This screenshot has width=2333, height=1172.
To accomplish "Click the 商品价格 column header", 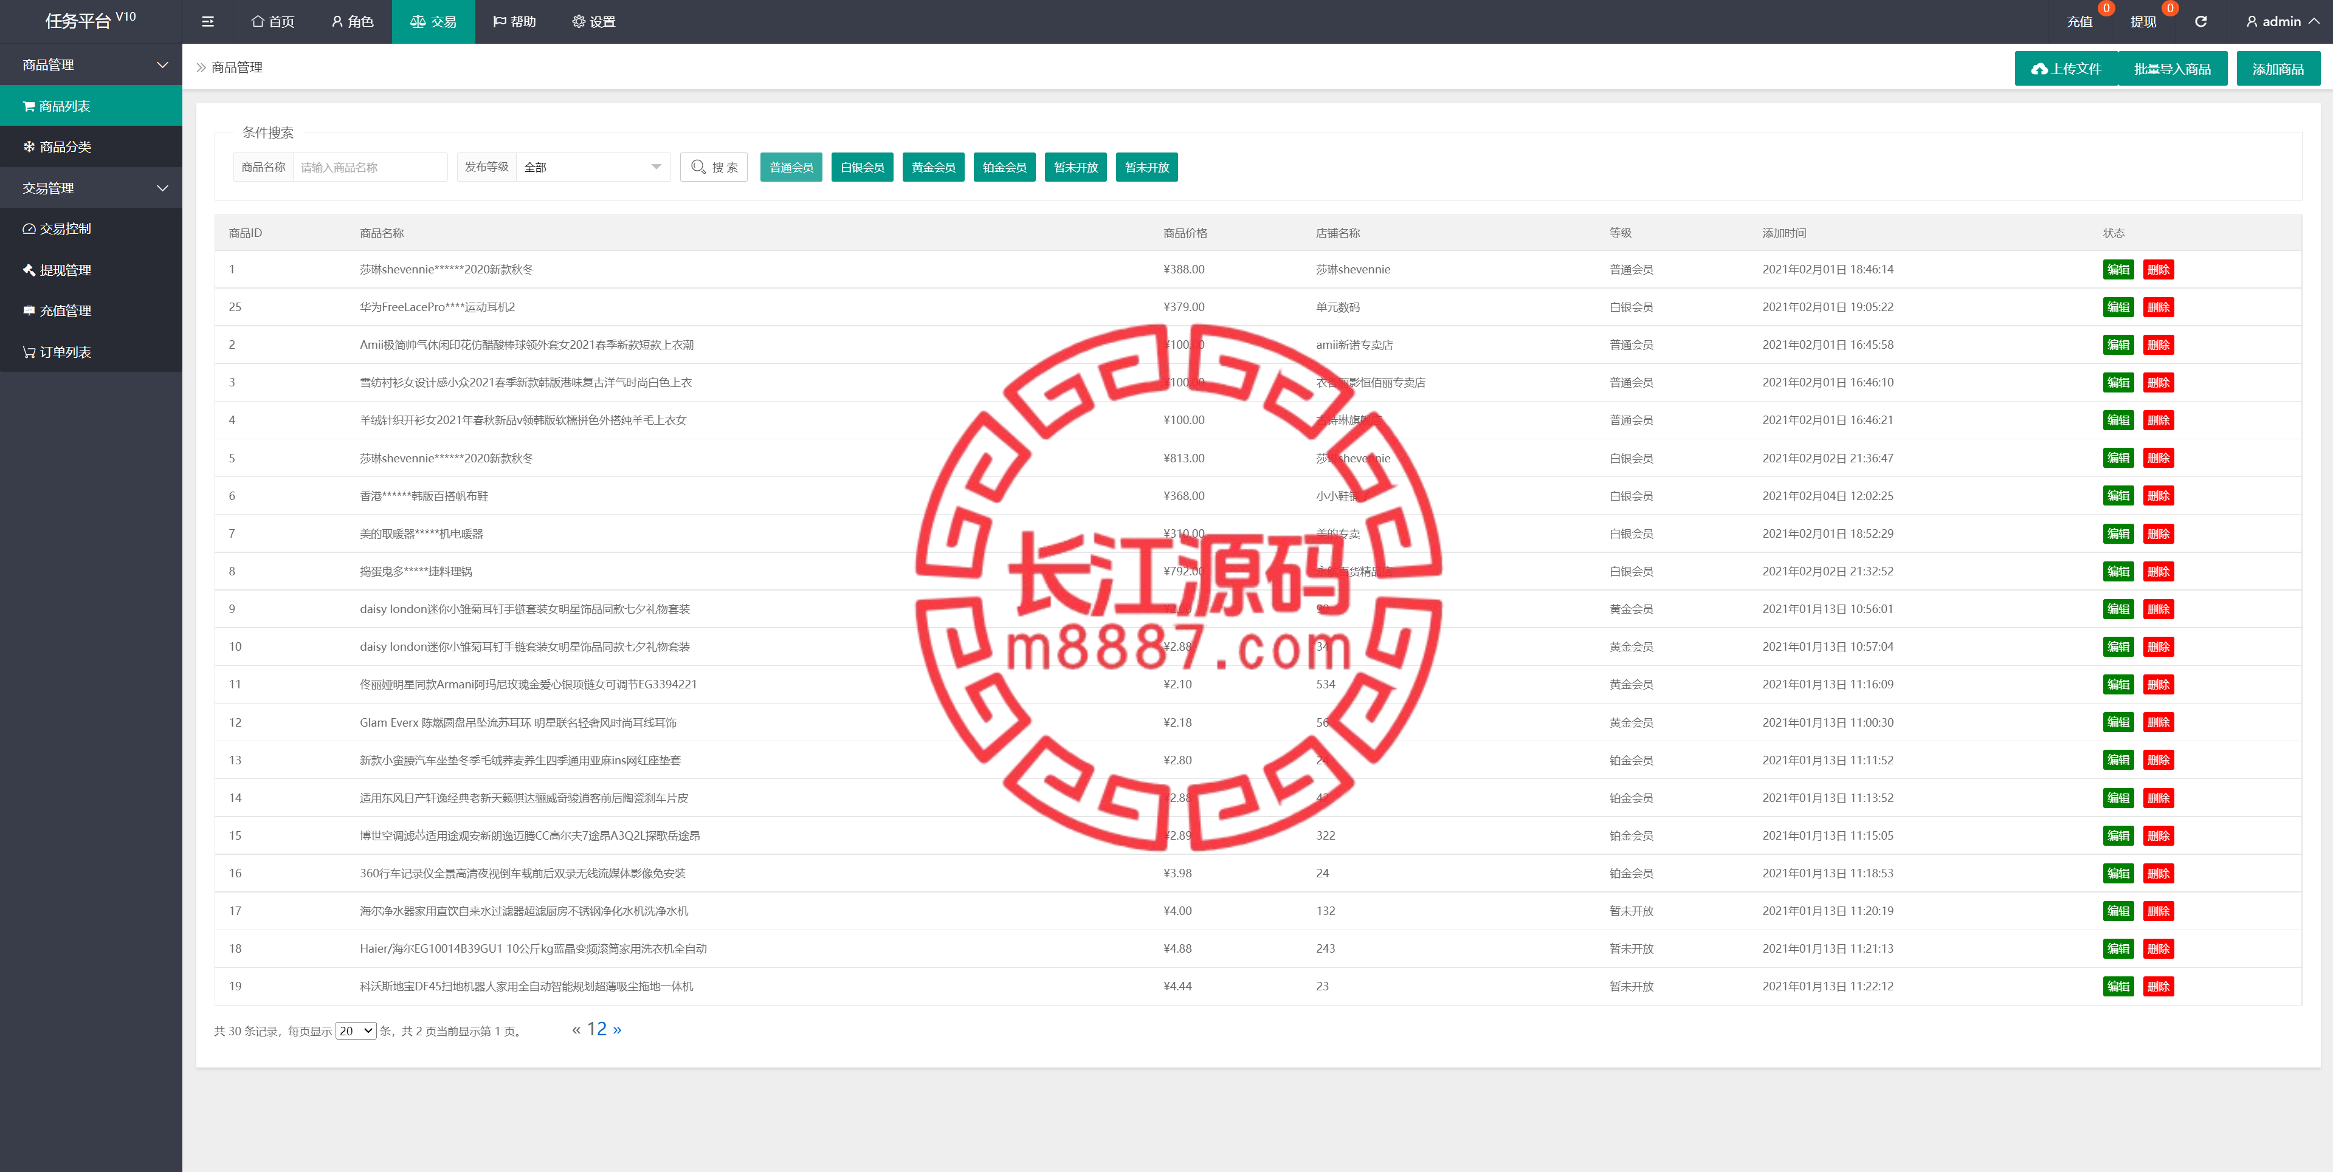I will click(1185, 233).
